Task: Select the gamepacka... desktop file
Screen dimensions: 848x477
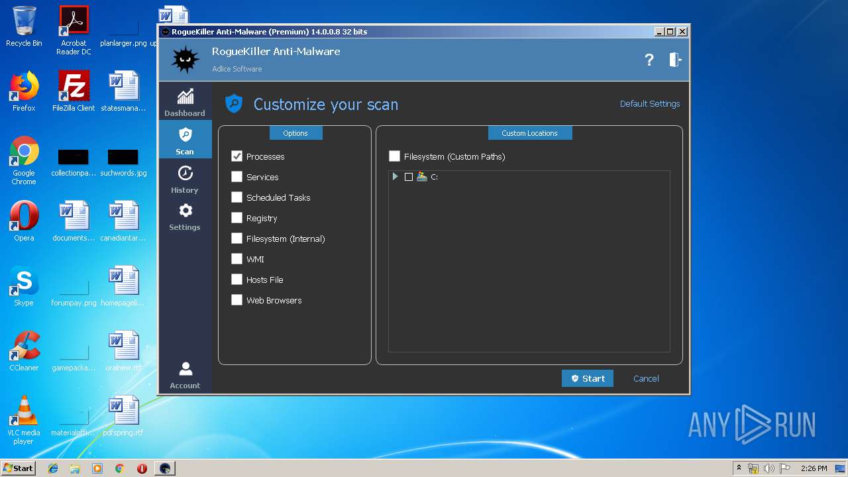Action: [74, 358]
